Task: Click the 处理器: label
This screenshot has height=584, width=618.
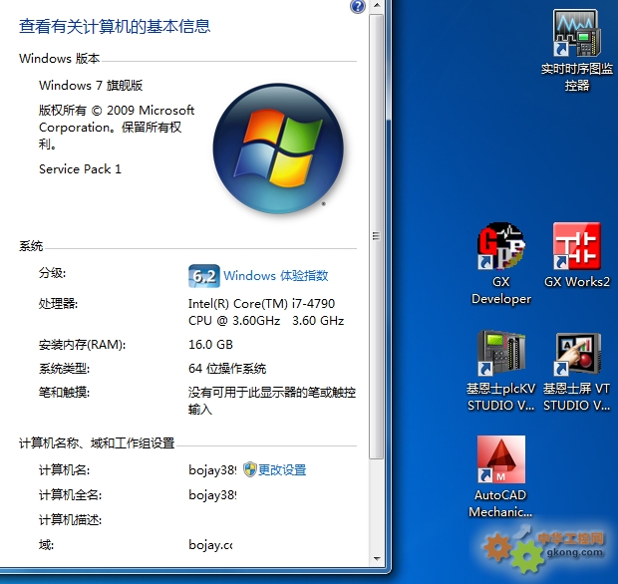Action: coord(59,304)
